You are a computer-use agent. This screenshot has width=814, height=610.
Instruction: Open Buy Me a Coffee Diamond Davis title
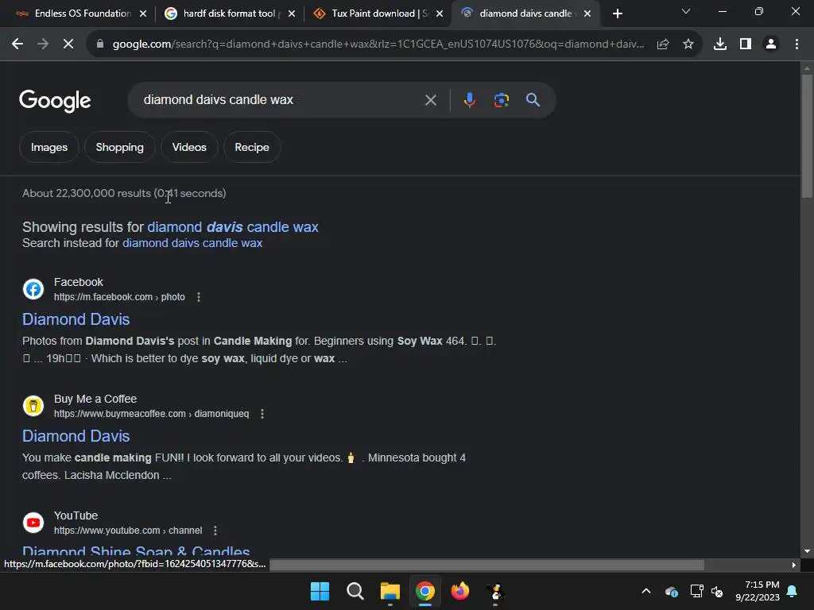76,436
